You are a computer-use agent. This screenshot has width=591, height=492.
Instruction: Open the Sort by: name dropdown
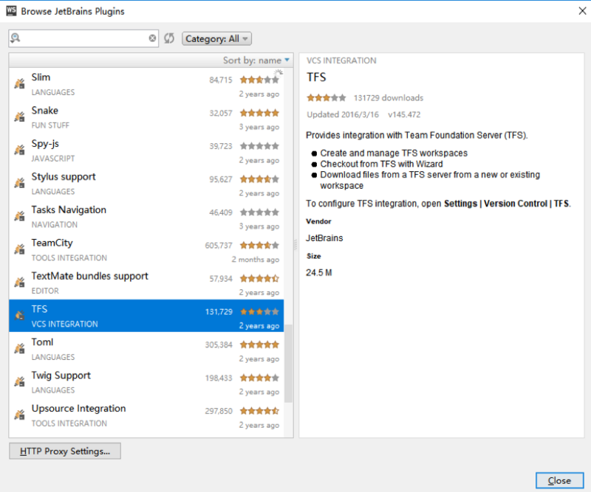tap(256, 60)
